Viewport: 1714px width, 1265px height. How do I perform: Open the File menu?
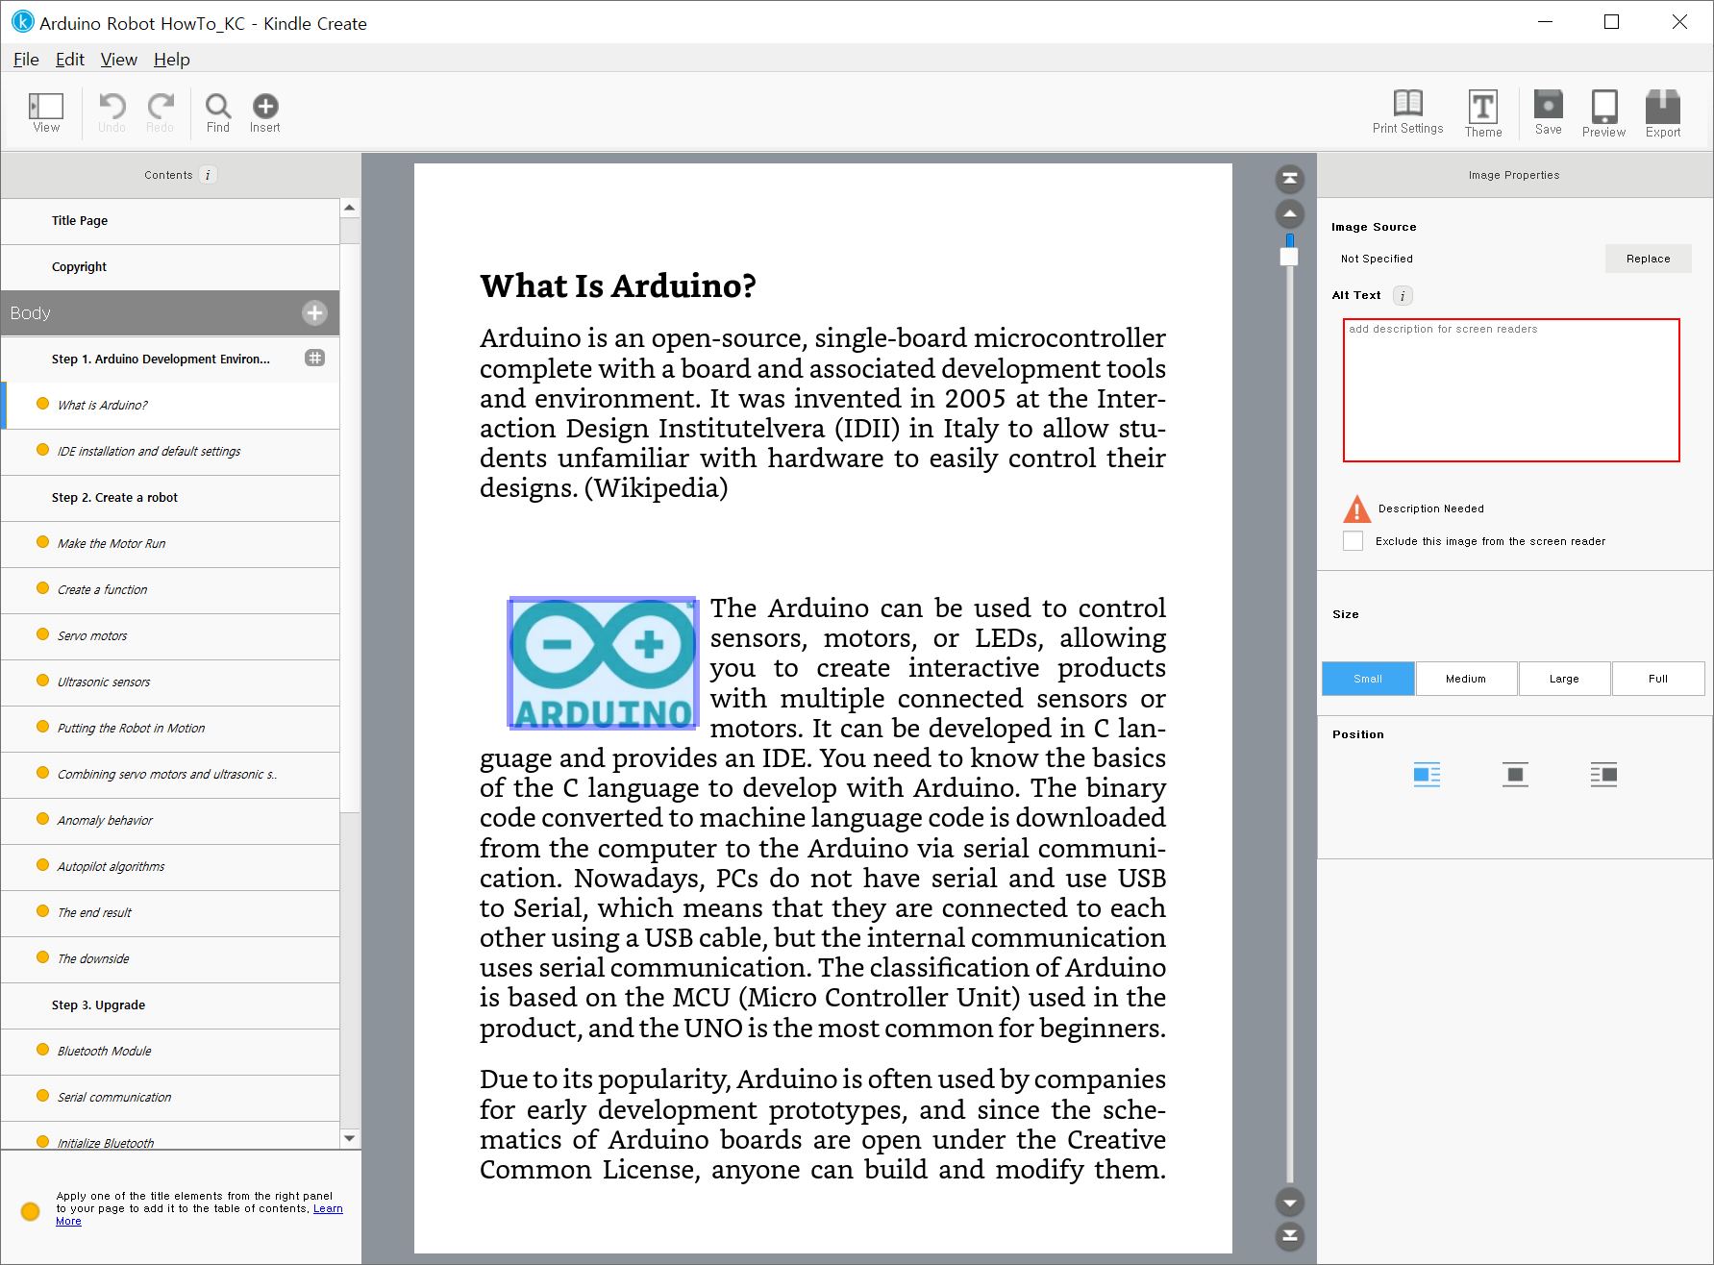click(x=26, y=60)
